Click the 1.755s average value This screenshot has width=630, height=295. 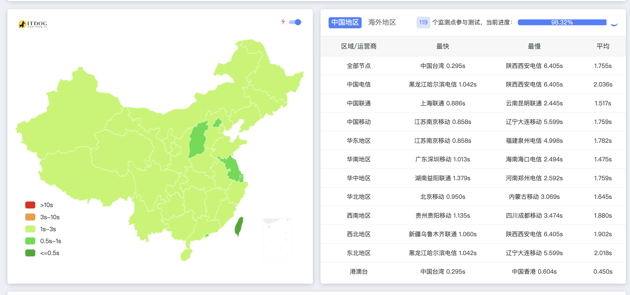pos(603,66)
